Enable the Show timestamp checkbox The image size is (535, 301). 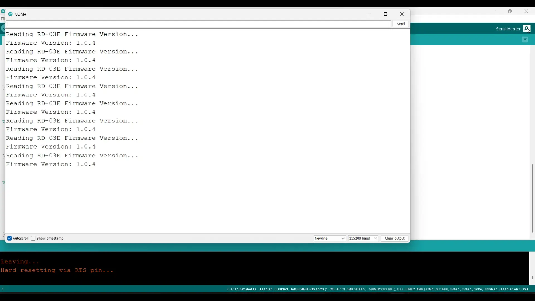(x=33, y=239)
